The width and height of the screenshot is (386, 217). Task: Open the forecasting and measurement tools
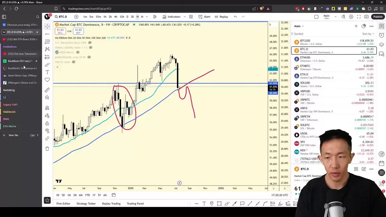[47, 57]
